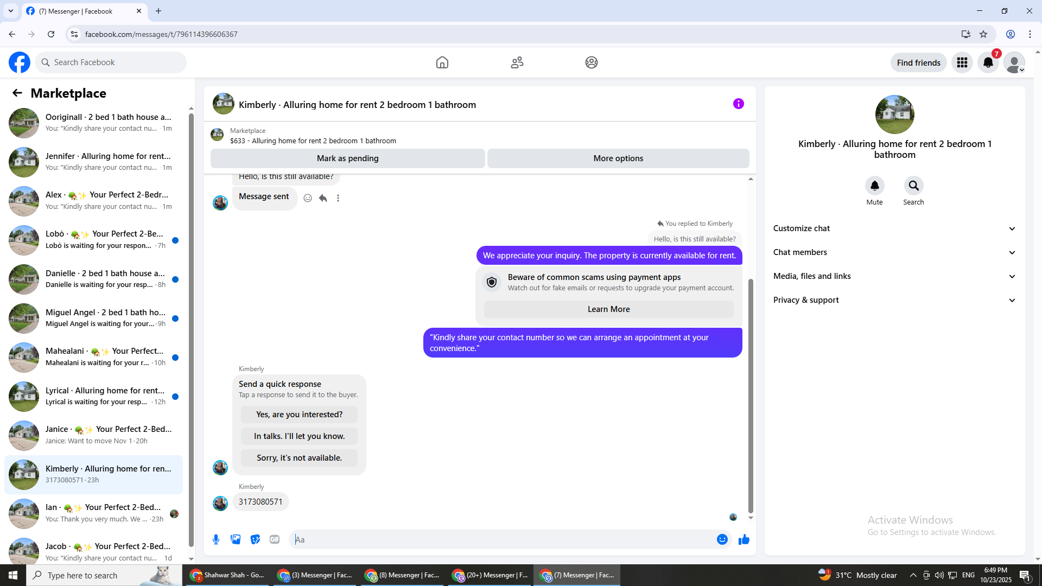This screenshot has width=1042, height=586.
Task: Open the sticker picker icon
Action: tap(255, 539)
